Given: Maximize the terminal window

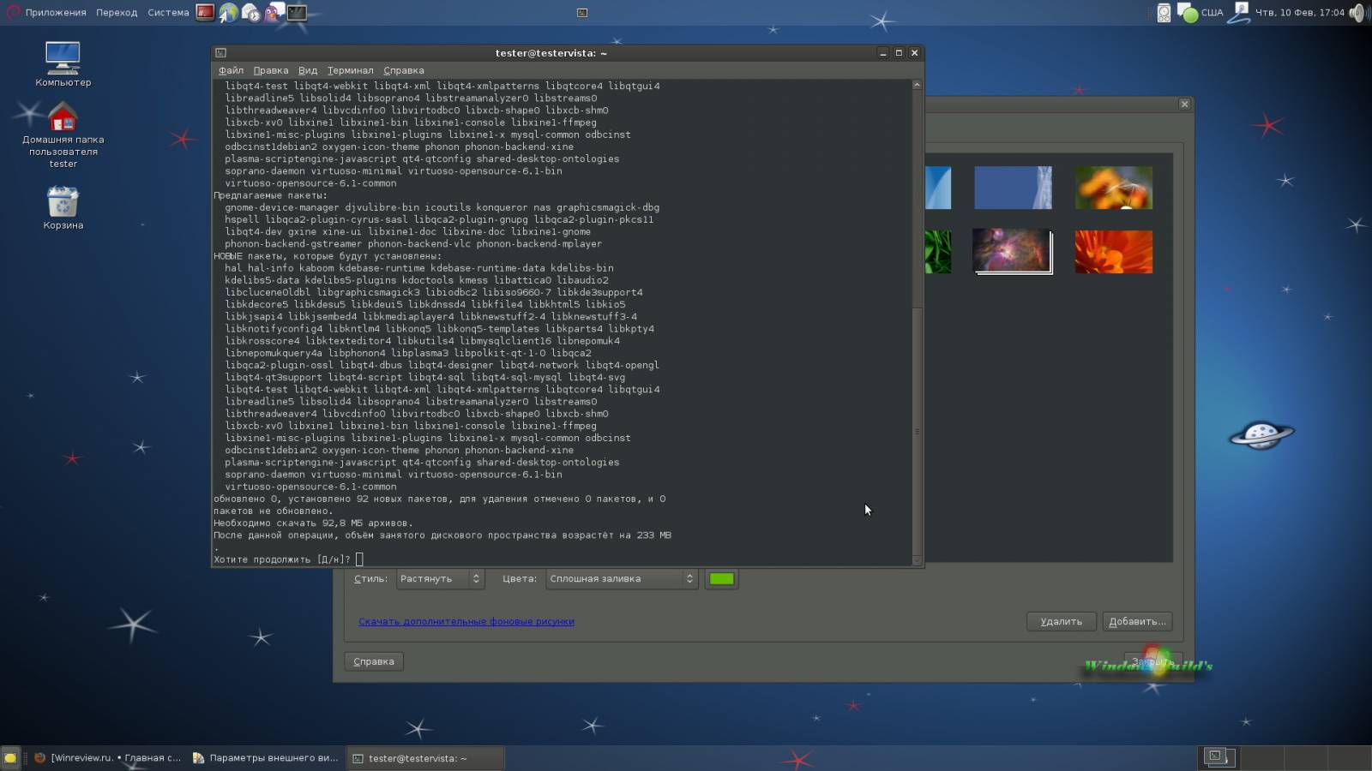Looking at the screenshot, I should pos(899,53).
